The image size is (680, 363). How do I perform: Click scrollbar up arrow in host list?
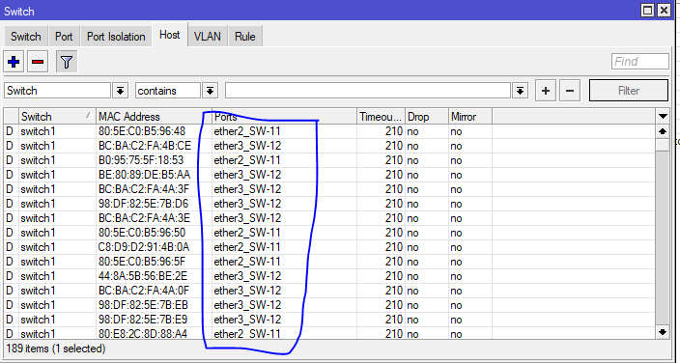[663, 131]
